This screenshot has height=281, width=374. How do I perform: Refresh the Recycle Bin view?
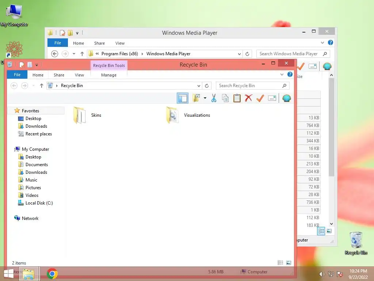tap(207, 86)
